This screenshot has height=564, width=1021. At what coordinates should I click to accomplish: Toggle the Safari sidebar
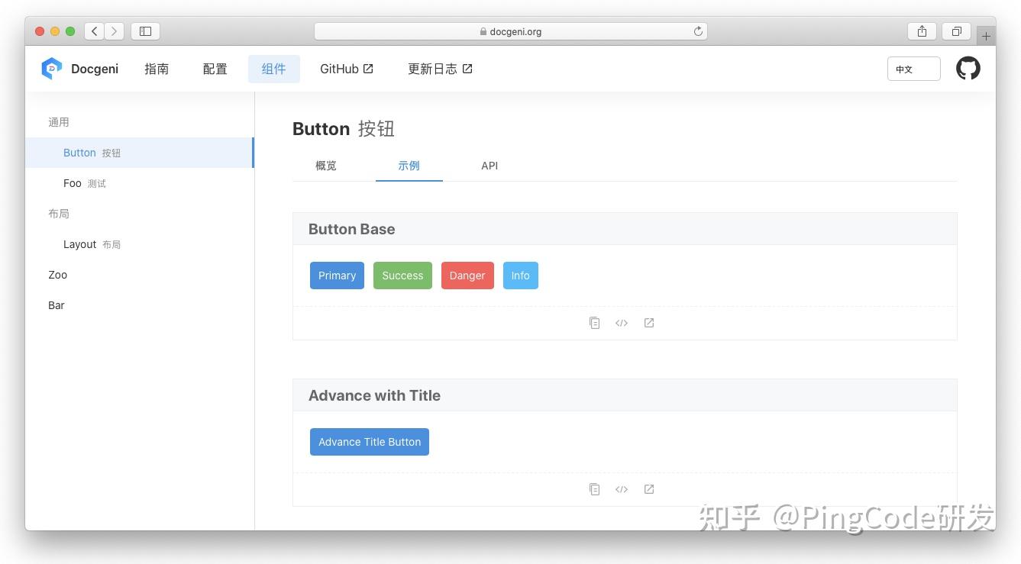coord(145,31)
